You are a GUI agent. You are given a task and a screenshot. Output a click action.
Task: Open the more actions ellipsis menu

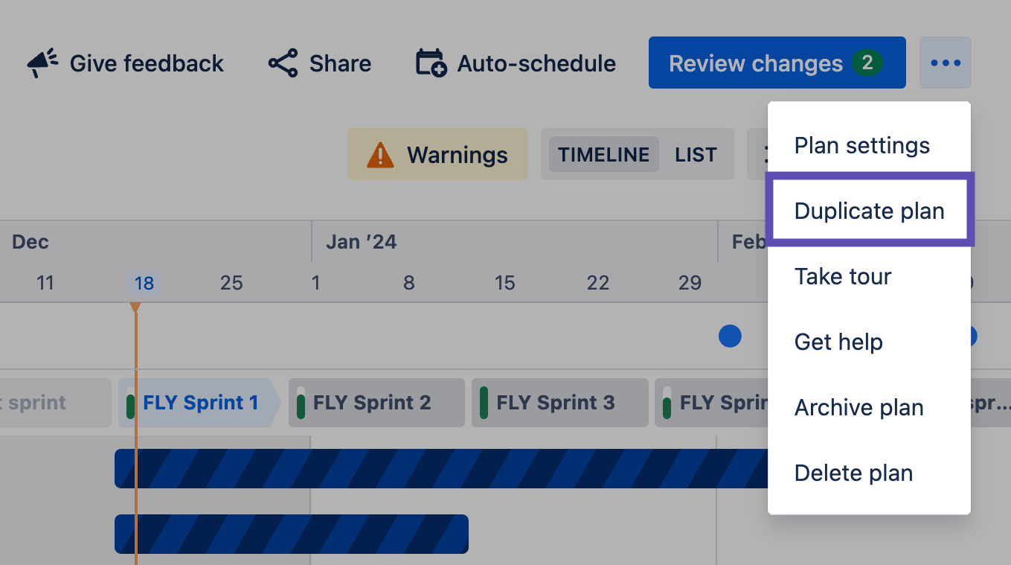coord(946,63)
